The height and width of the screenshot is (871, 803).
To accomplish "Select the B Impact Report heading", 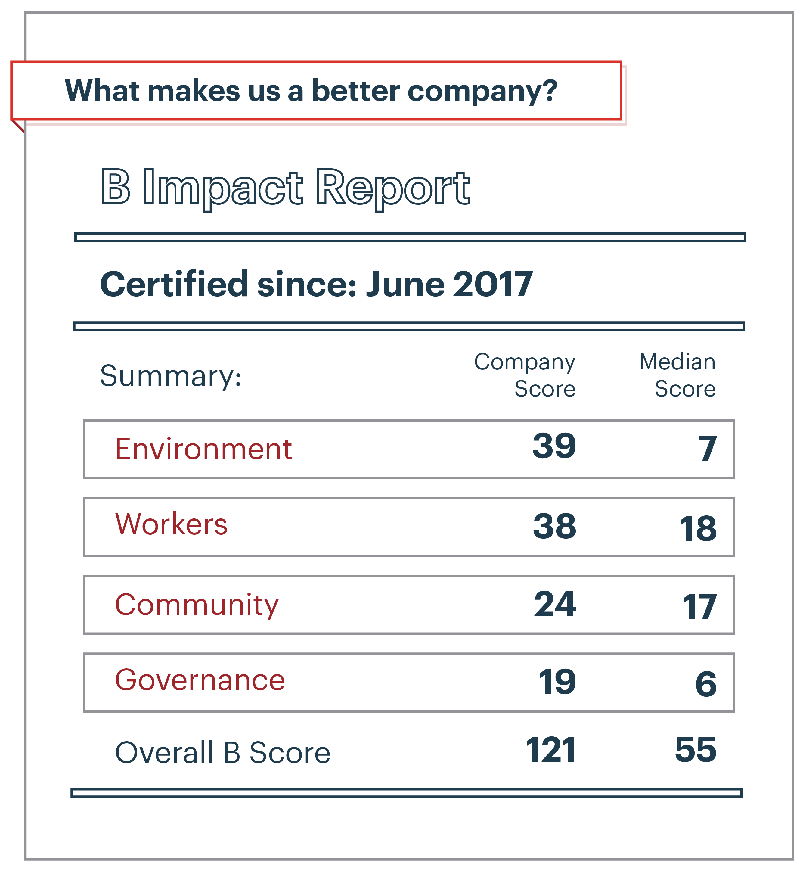I will tap(285, 188).
